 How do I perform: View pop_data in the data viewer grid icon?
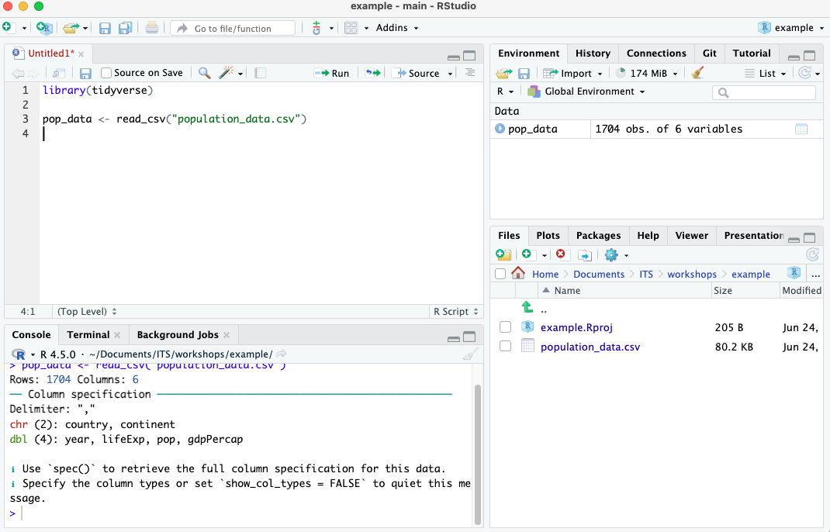pyautogui.click(x=801, y=129)
